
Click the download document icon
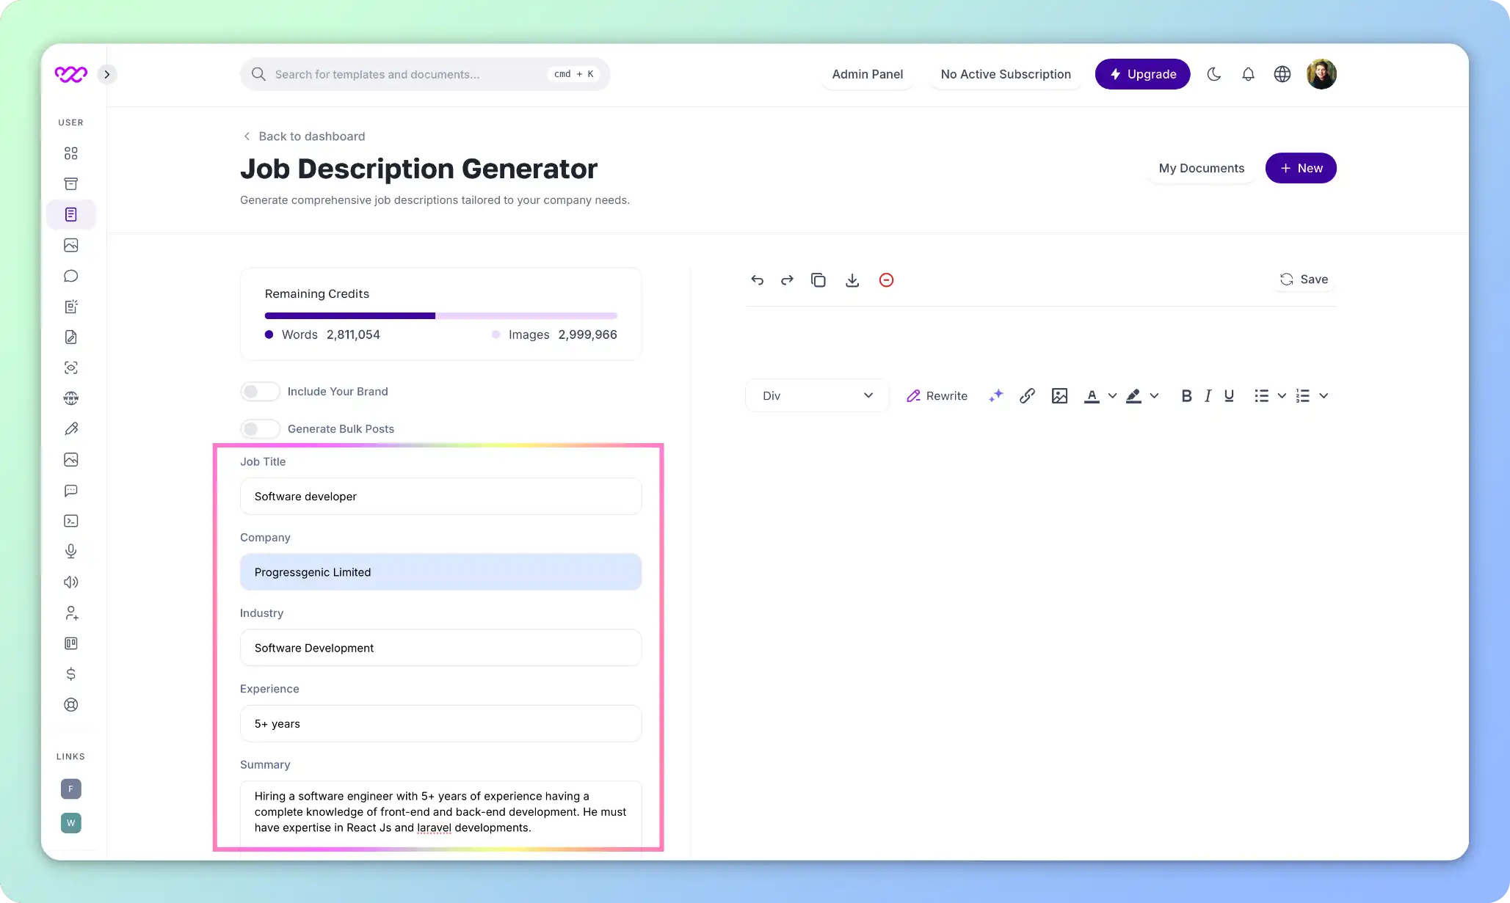pyautogui.click(x=852, y=279)
